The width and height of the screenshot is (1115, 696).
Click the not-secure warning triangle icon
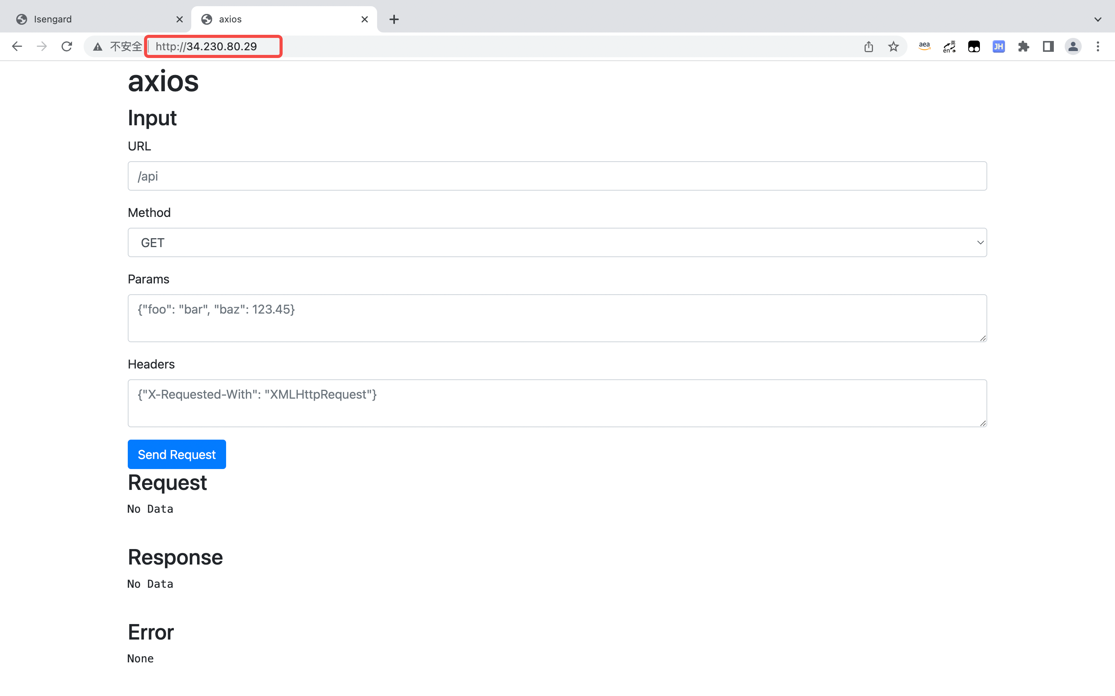pos(98,46)
